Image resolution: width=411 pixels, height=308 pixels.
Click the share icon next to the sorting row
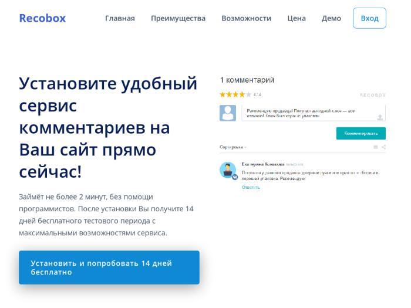383,147
